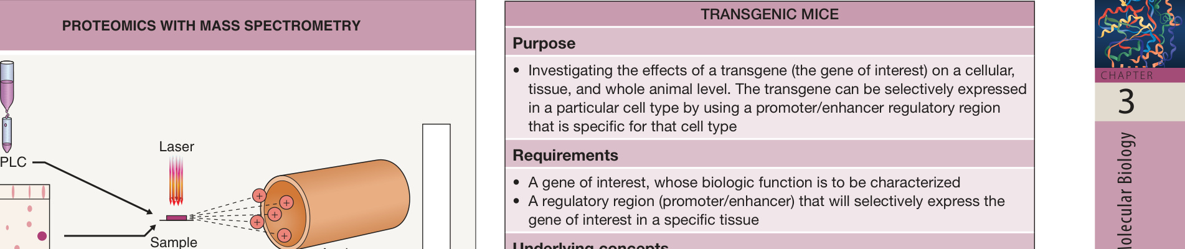
Task: Click the CHAPTER label strip
Action: [1140, 75]
